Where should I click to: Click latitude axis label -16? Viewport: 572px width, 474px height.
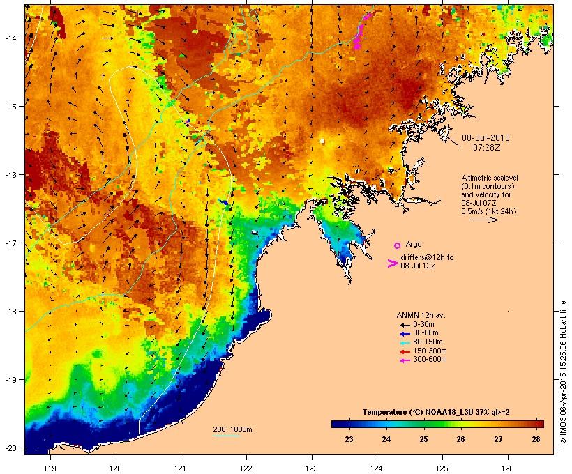coord(10,175)
